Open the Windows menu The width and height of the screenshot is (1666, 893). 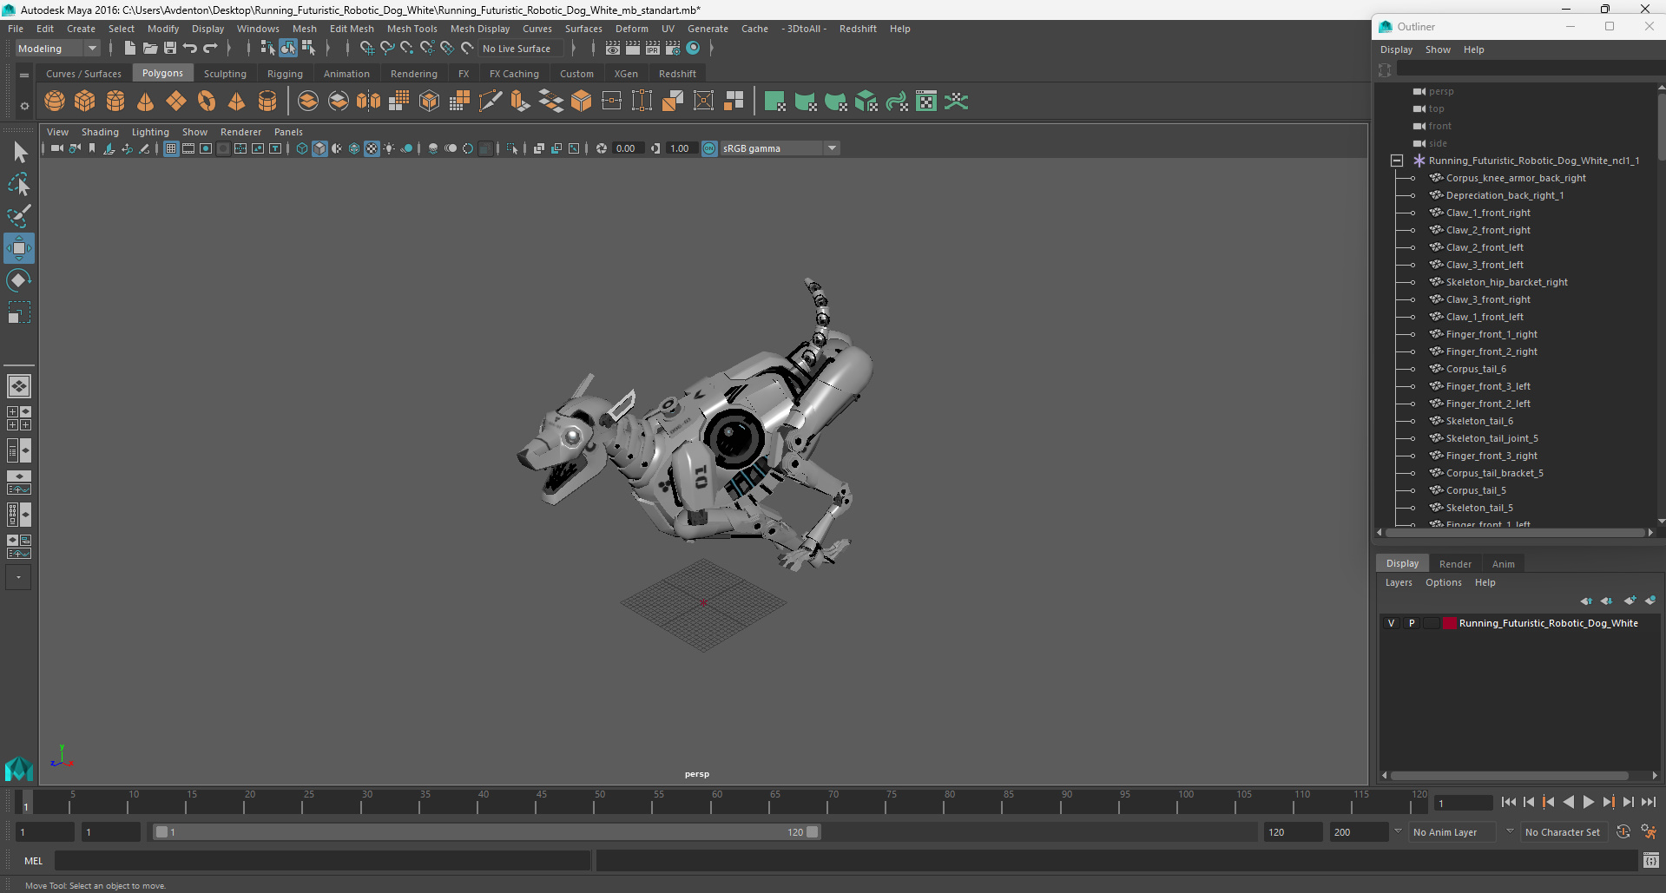click(258, 29)
